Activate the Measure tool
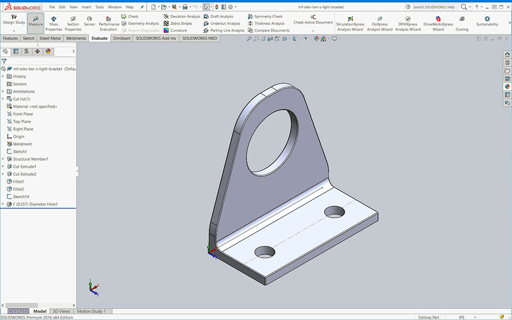 (x=35, y=24)
